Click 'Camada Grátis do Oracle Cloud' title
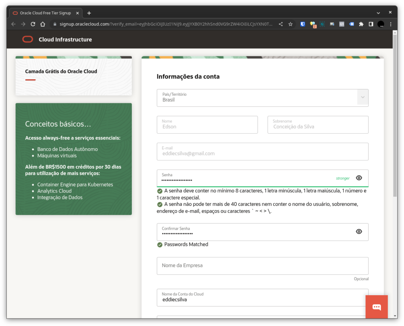 61,71
